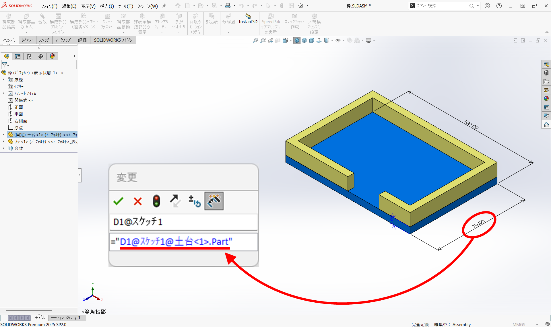The height and width of the screenshot is (327, 551).
Task: Toggle shaded with edges display style
Action: coord(297,41)
